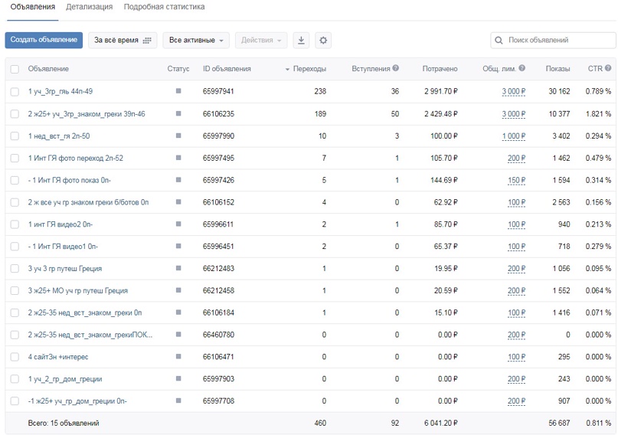This screenshot has width=618, height=435.
Task: Check the box for 3 уч 3 гр путеш Греция
Action: pos(15,268)
